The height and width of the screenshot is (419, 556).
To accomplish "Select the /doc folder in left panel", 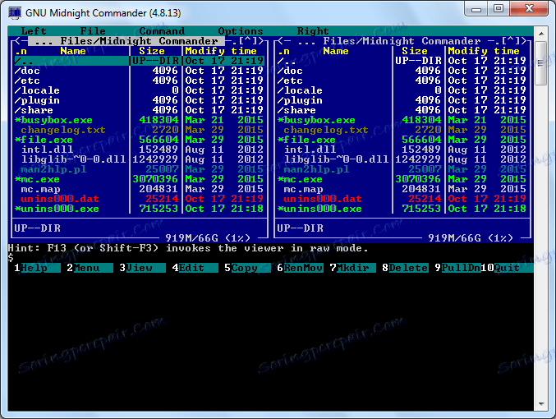I will tap(140, 71).
